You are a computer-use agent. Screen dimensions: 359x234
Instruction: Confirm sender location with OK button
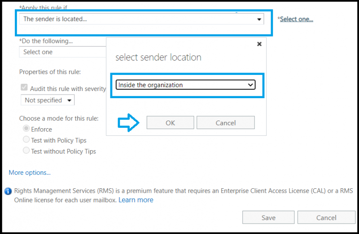[x=170, y=123]
